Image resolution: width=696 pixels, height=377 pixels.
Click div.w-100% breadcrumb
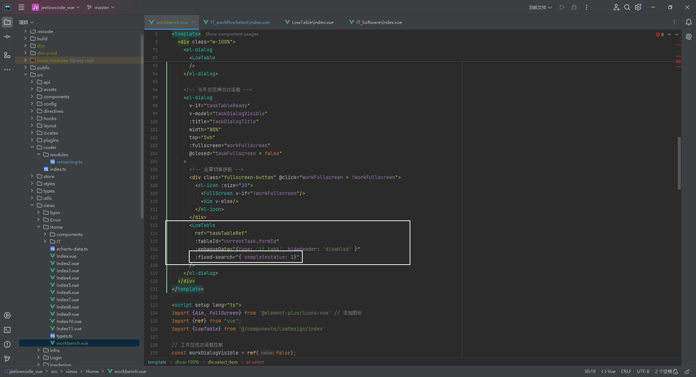pyautogui.click(x=187, y=362)
